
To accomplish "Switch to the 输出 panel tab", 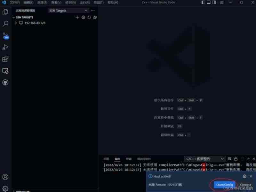I will [117, 159].
